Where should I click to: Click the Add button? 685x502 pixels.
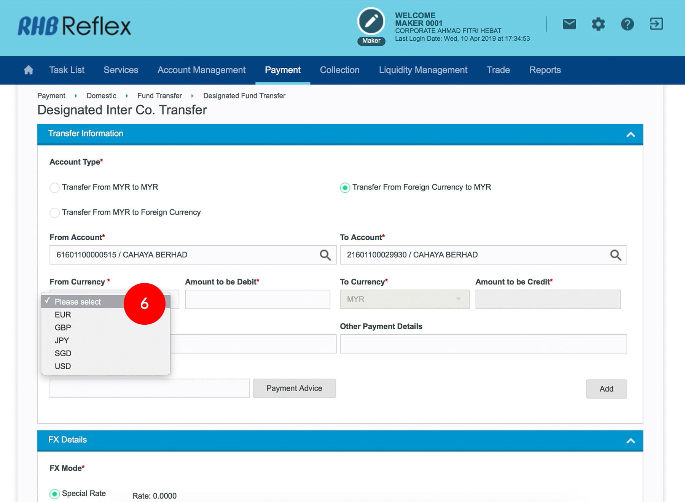coord(606,389)
